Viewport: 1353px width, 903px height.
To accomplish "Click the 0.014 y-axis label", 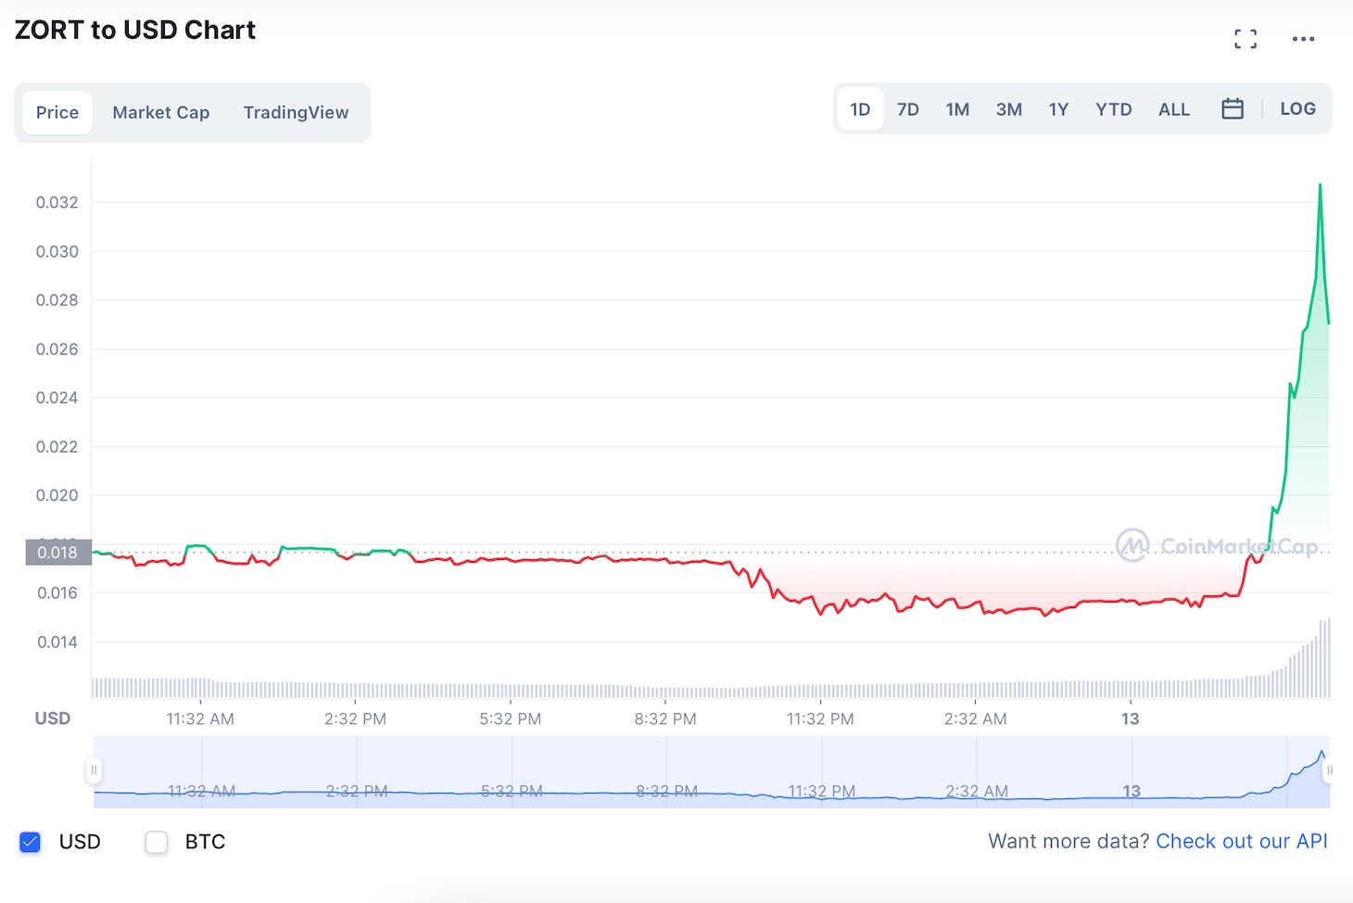I will coord(57,642).
